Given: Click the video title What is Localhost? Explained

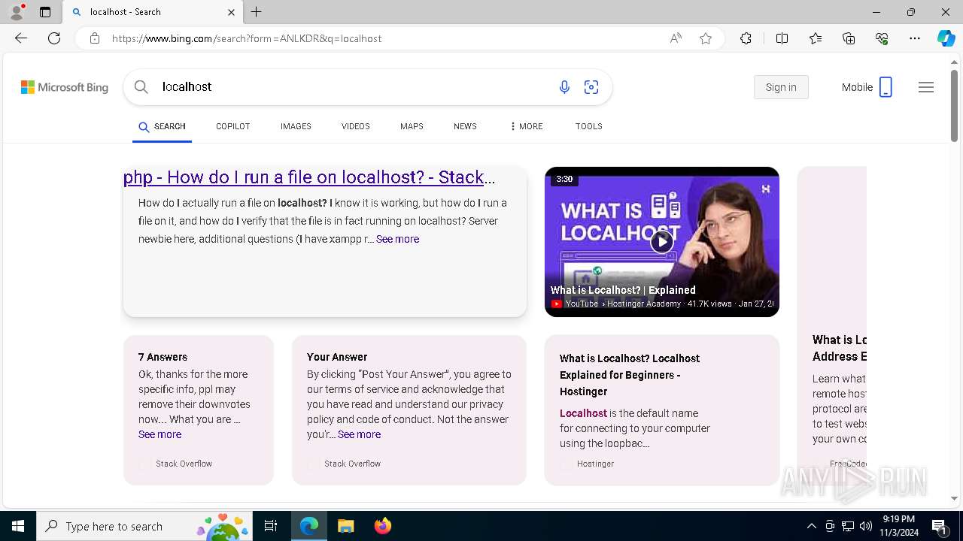Looking at the screenshot, I should click(x=623, y=290).
